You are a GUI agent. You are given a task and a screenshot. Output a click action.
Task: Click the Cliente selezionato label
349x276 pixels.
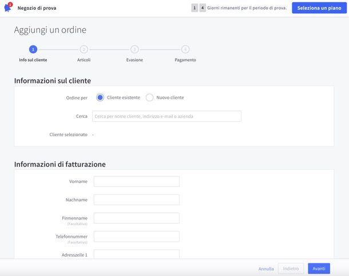coord(68,134)
